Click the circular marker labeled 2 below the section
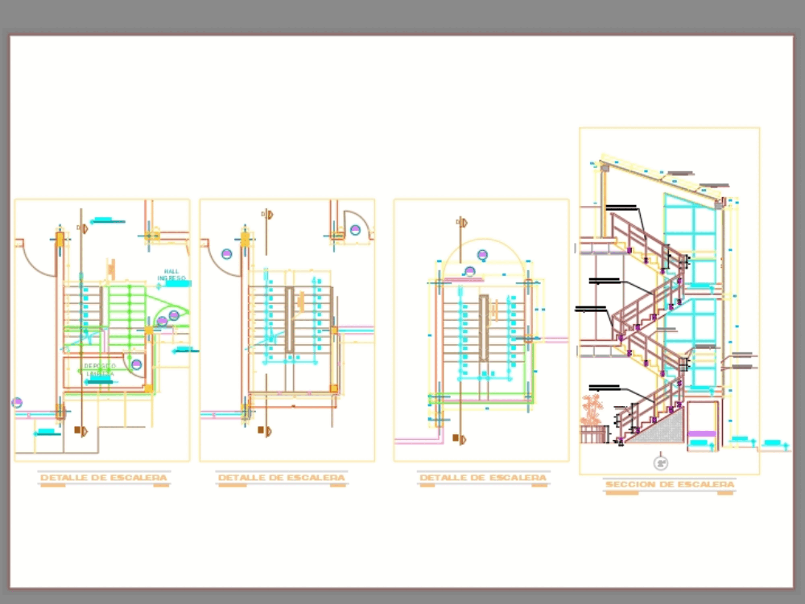The image size is (805, 604). pos(660,462)
